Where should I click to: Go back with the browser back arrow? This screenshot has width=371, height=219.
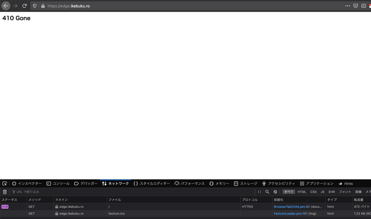pyautogui.click(x=6, y=6)
